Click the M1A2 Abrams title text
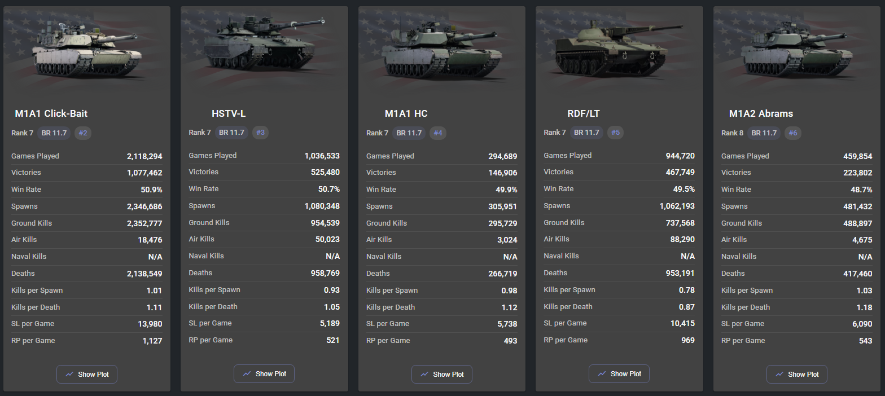Image resolution: width=885 pixels, height=396 pixels. coord(761,113)
